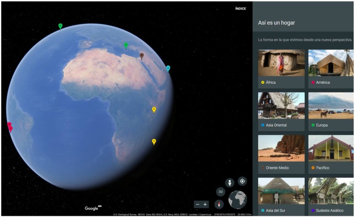The width and height of the screenshot is (355, 218).
Task: Select the Europa label
Action: tap(322, 125)
